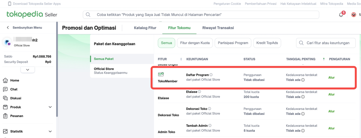Select the Fitur dengan Kuota filter chip

coord(195,43)
